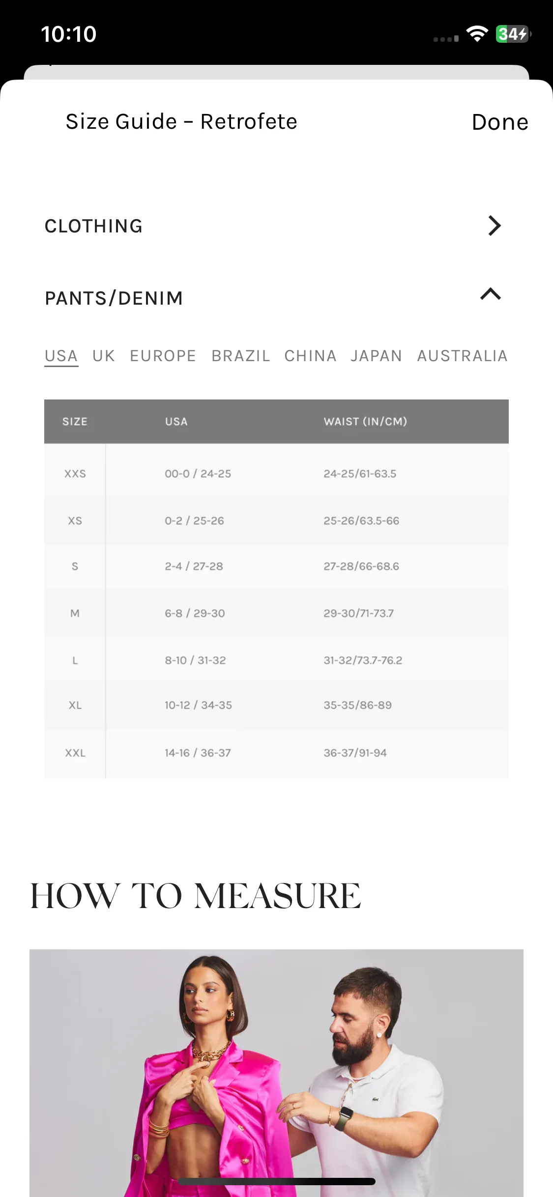Viewport: 553px width, 1197px height.
Task: Tap the home indicator bar
Action: [277, 1181]
